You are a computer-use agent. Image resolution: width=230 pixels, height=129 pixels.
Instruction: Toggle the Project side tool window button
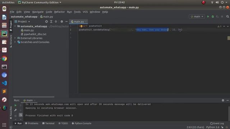11,25
